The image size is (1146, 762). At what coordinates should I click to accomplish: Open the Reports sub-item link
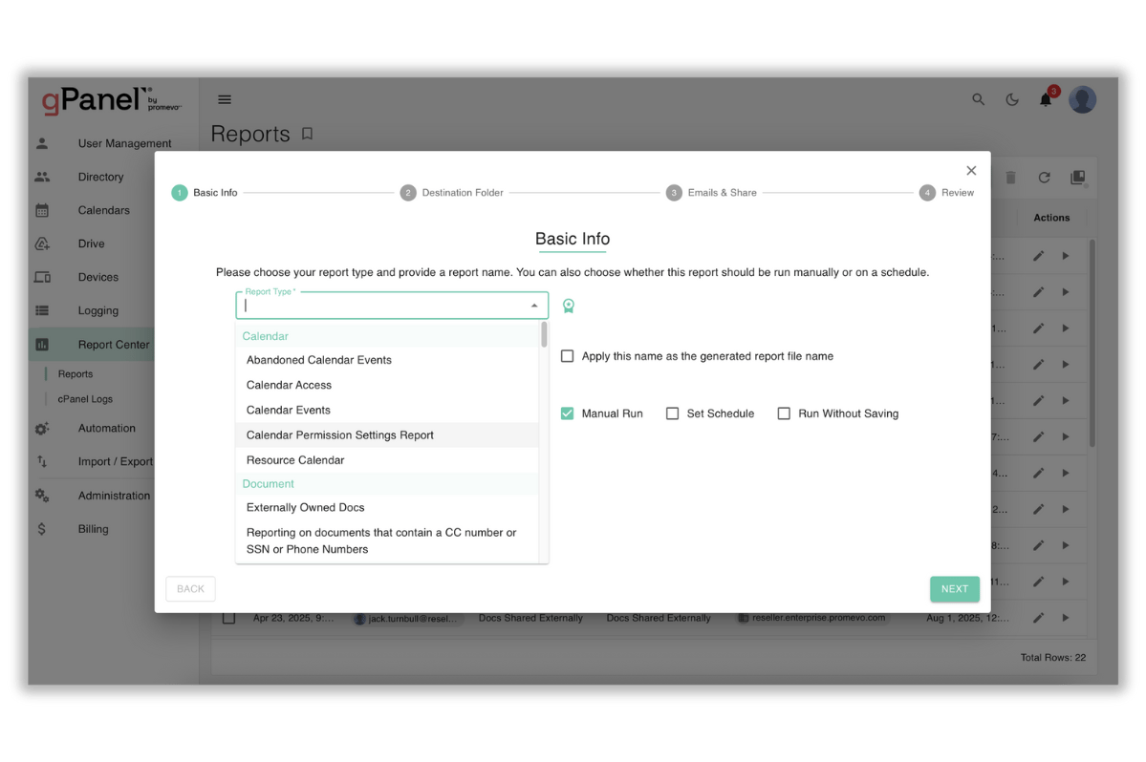tap(76, 374)
